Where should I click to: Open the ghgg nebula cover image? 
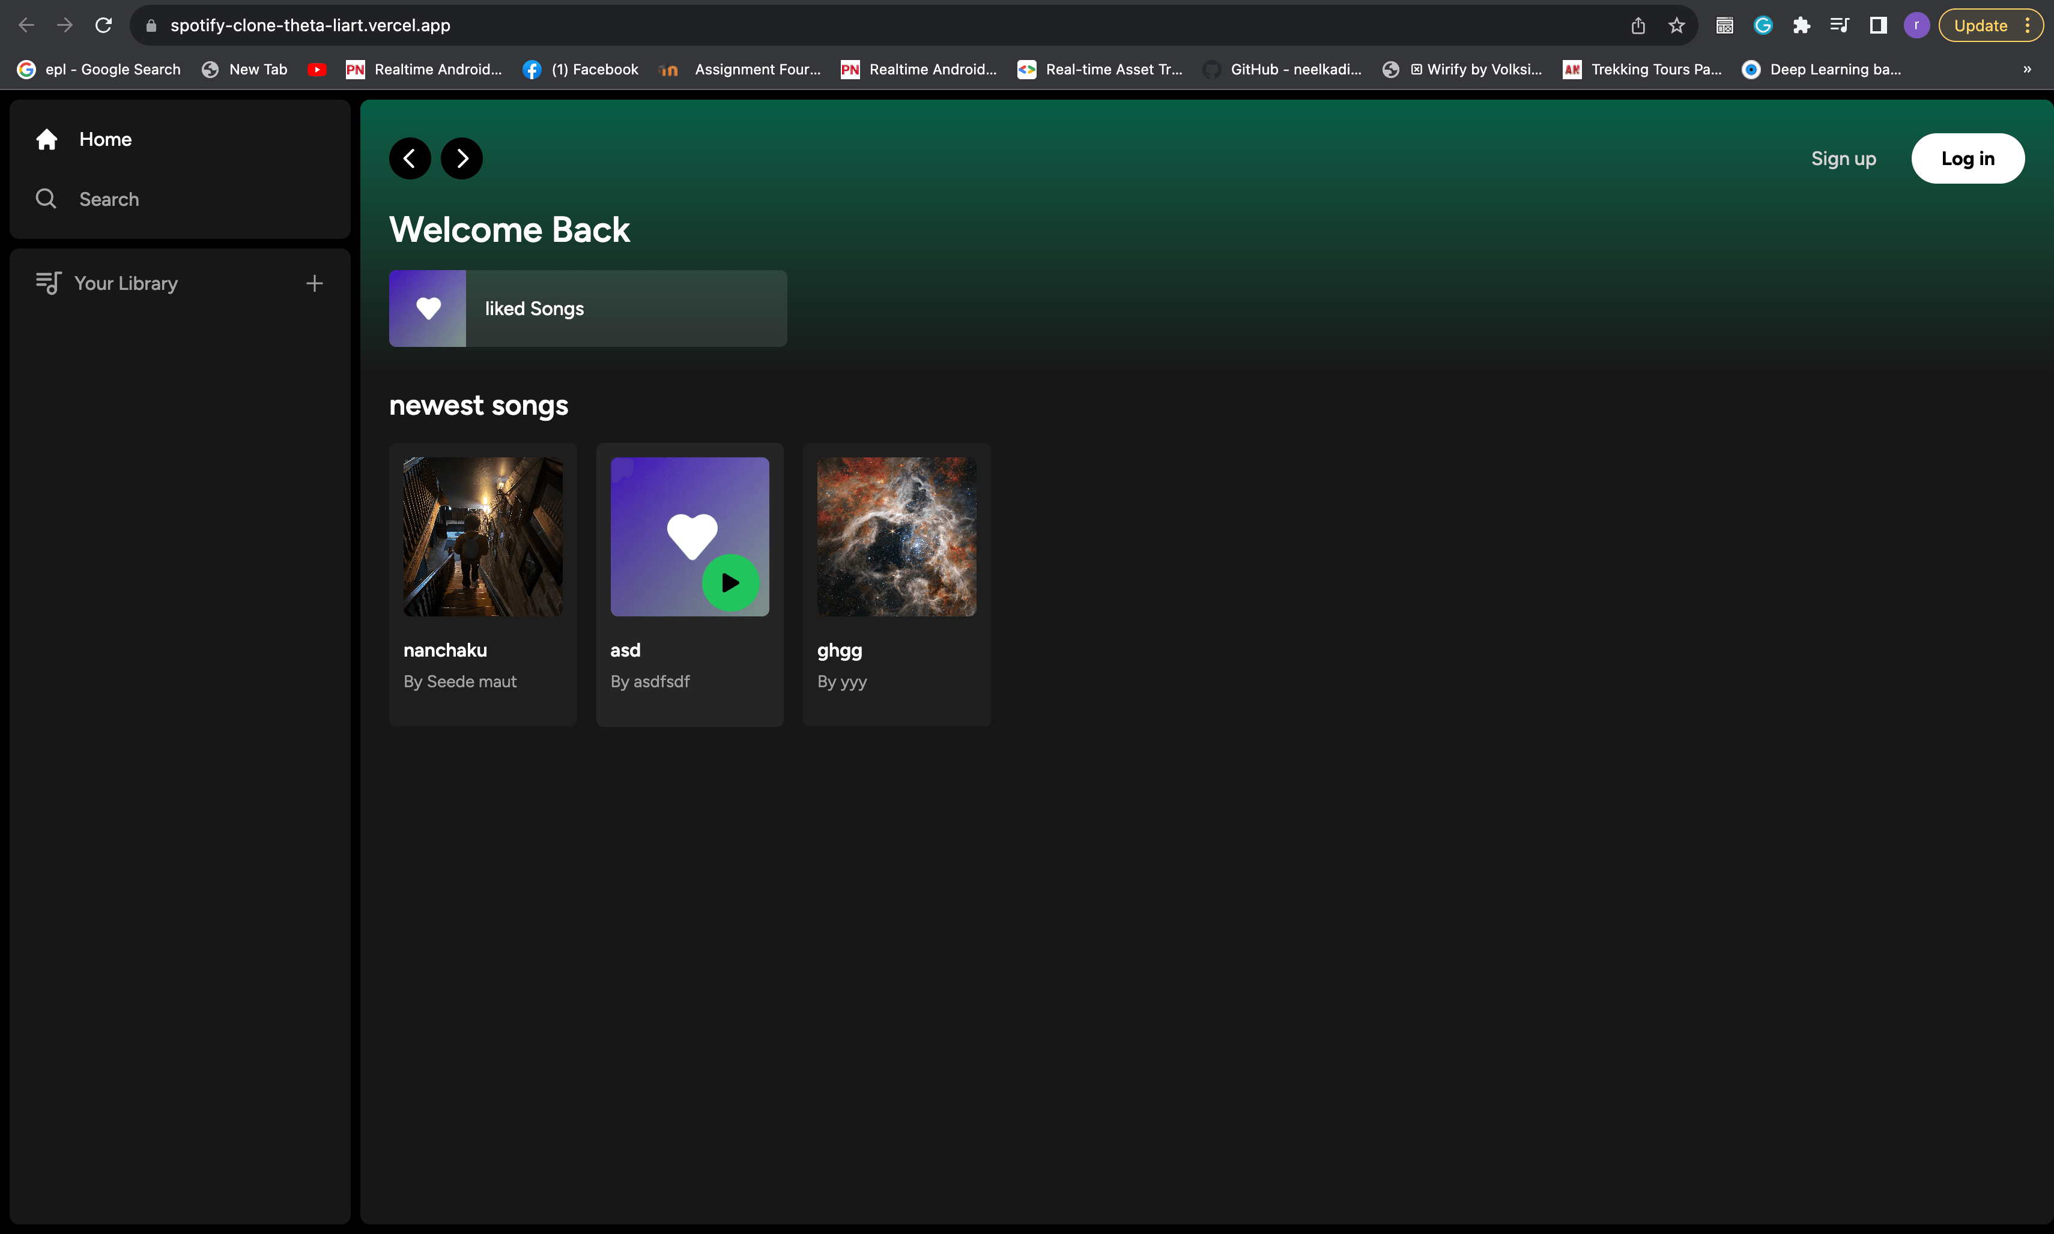[896, 537]
